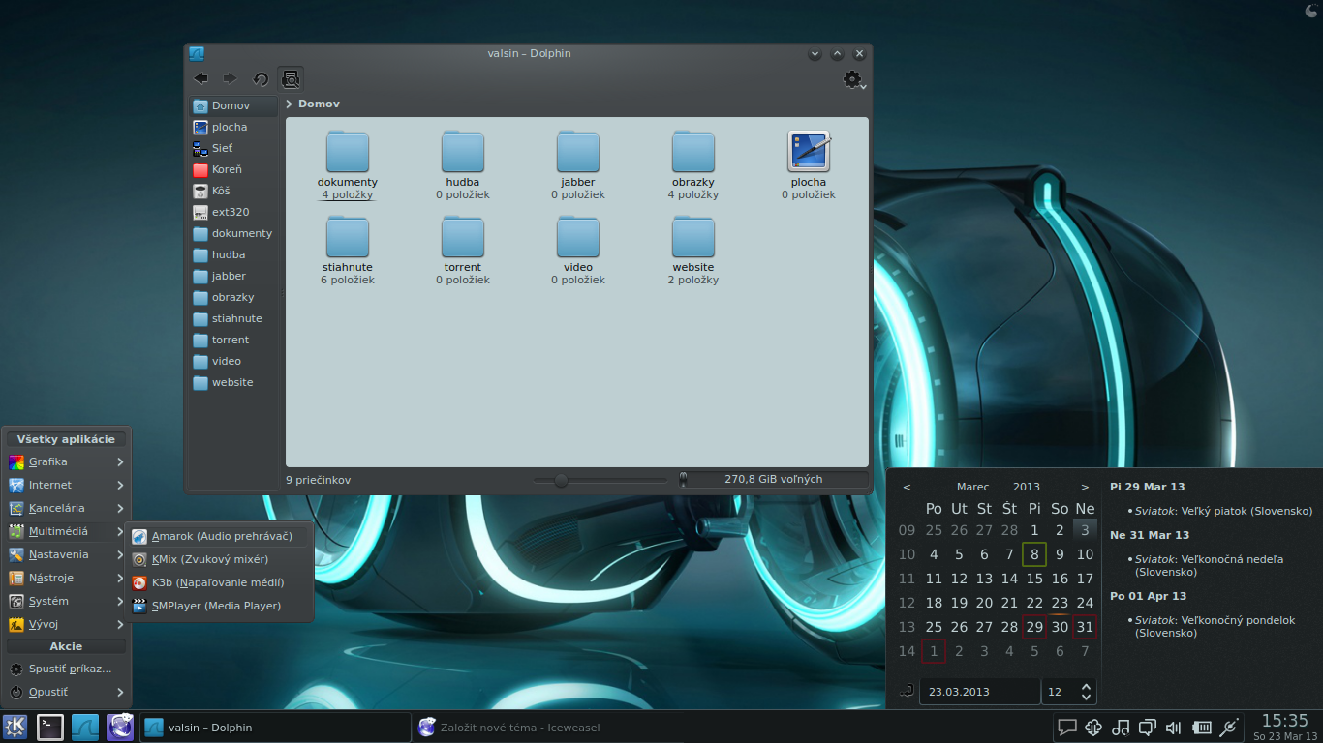
Task: Click the Find files icon in toolbar
Action: pos(291,79)
